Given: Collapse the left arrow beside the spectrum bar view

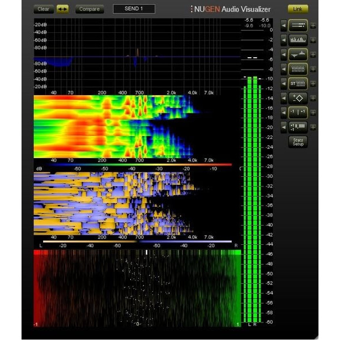Looking at the screenshot, I should click(x=284, y=40).
